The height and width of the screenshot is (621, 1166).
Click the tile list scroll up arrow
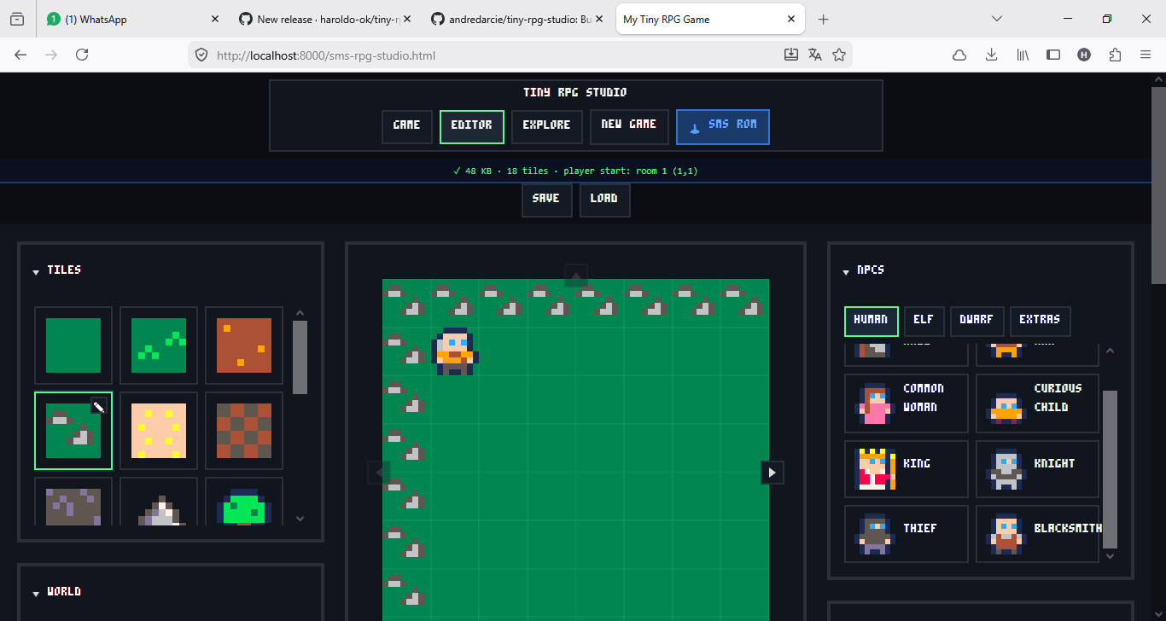coord(300,313)
